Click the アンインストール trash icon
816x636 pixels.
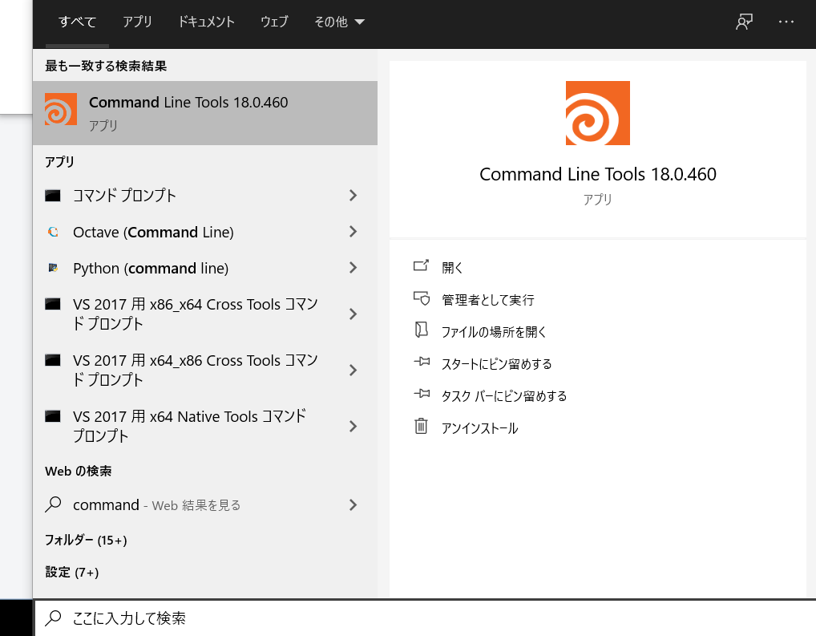pos(421,426)
